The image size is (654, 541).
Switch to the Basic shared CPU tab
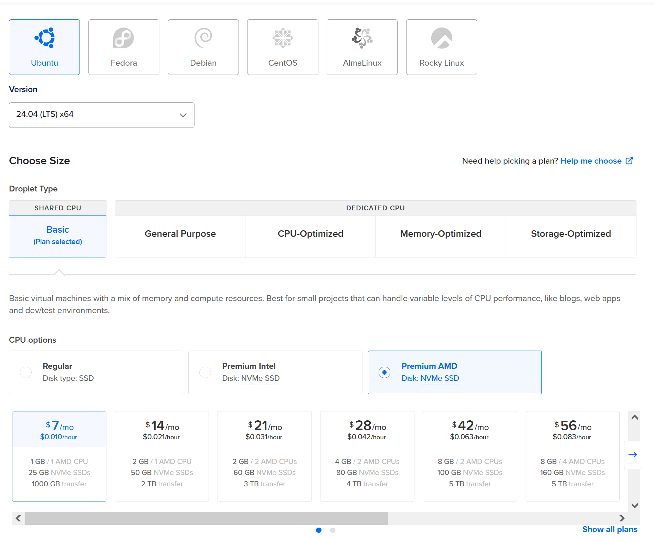pyautogui.click(x=57, y=236)
